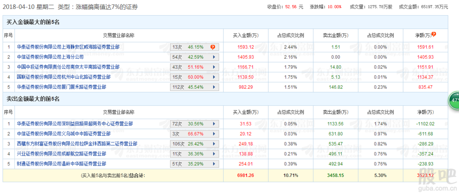This screenshot has height=194, width=459.
Task: Open 中信证券股份有限公司上海分公司 link
Action: point(50,57)
